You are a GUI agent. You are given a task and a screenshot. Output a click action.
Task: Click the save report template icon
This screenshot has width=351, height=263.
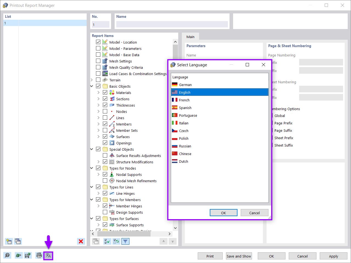click(x=28, y=255)
